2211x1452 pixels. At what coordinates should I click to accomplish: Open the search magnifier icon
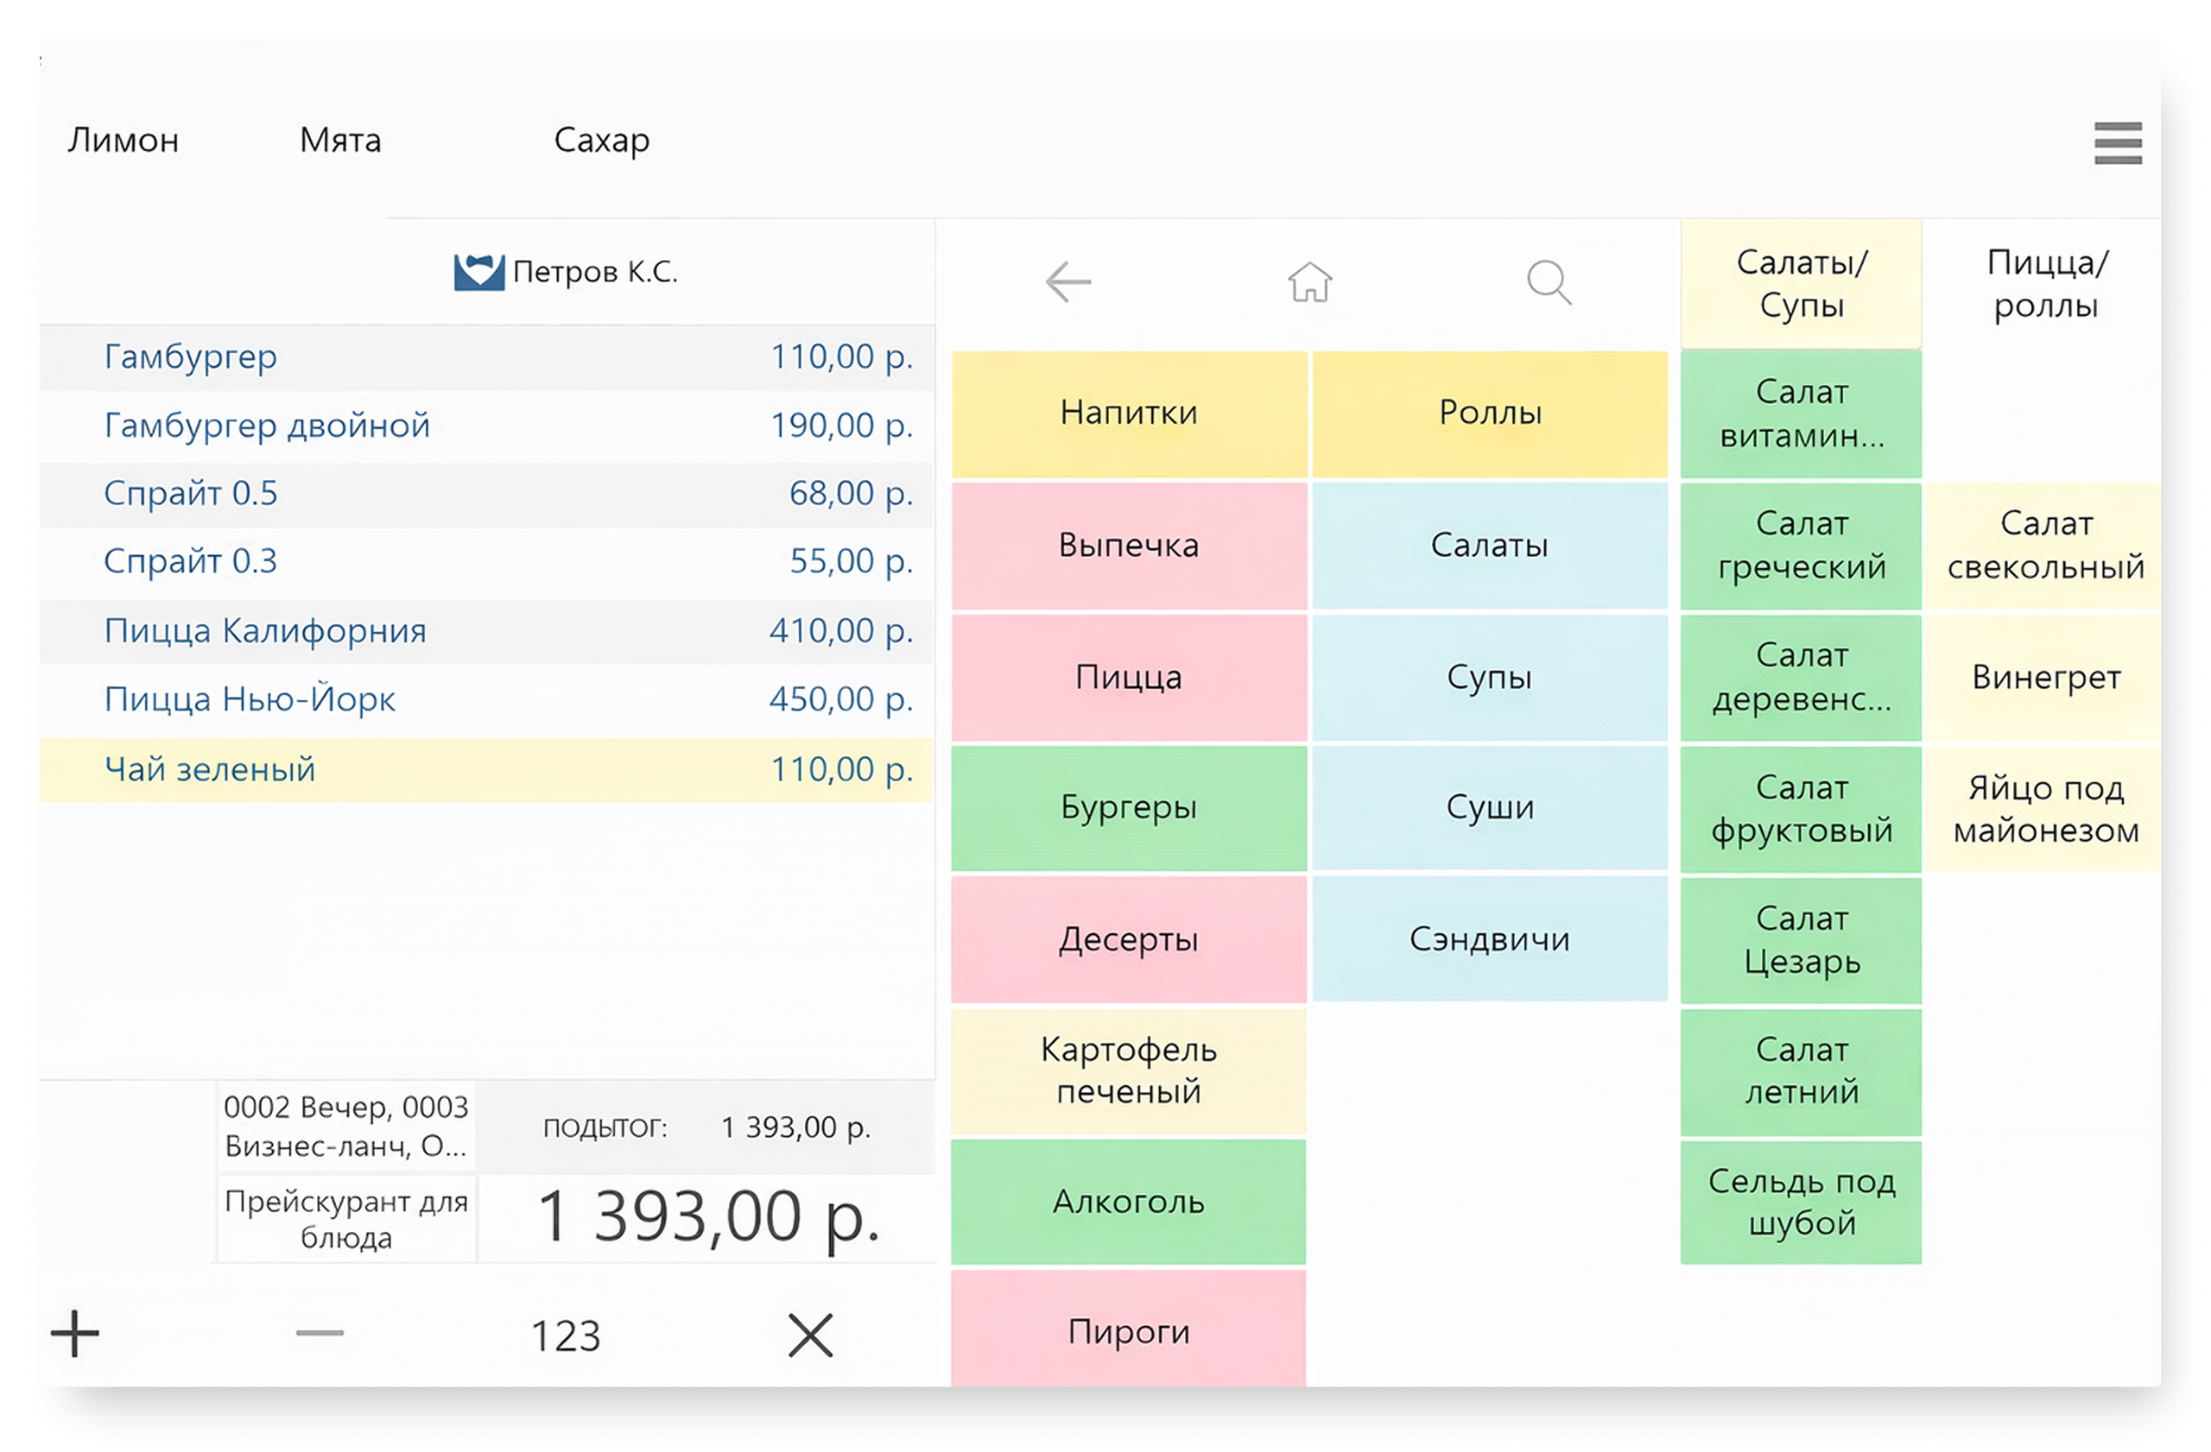(1549, 282)
